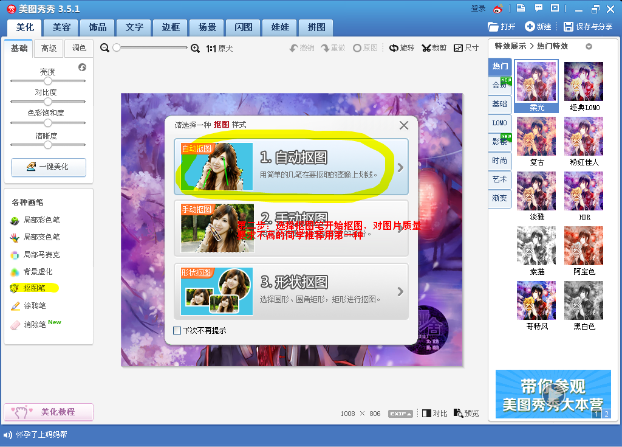Image resolution: width=622 pixels, height=447 pixels.
Task: Select the 渐变 effects category
Action: pyautogui.click(x=501, y=198)
